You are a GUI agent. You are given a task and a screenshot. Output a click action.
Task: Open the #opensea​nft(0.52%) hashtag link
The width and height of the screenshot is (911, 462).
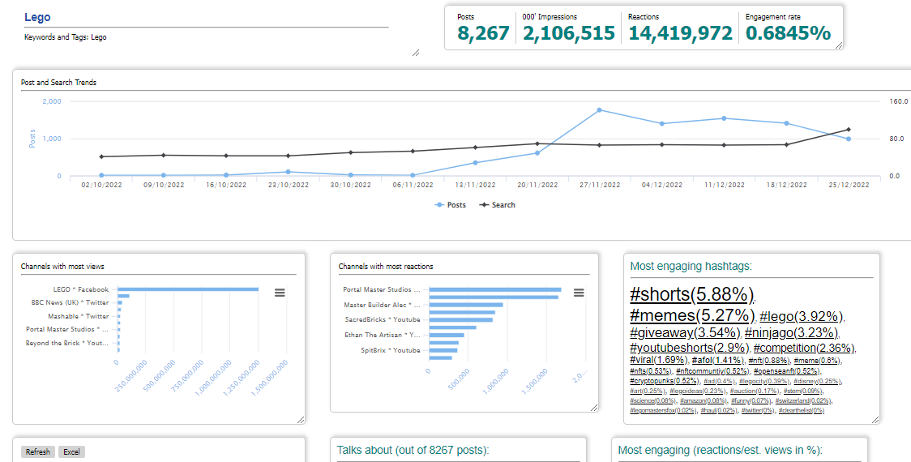787,370
